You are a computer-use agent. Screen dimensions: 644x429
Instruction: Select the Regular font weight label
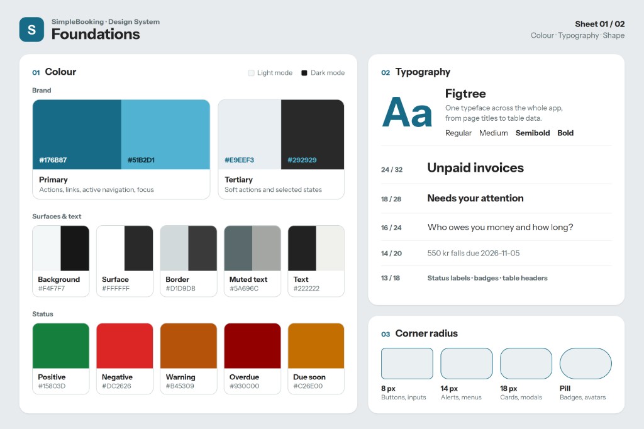(x=458, y=133)
